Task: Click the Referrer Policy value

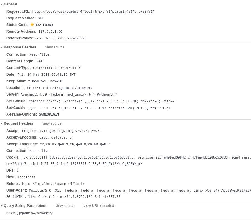Action: tap(61, 38)
